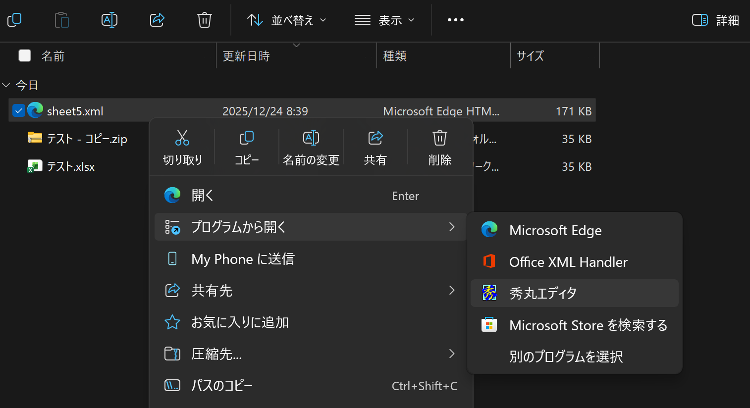The height and width of the screenshot is (408, 750).
Task: Toggle the select-all checkbox beside 名前
Action: pyautogui.click(x=25, y=55)
